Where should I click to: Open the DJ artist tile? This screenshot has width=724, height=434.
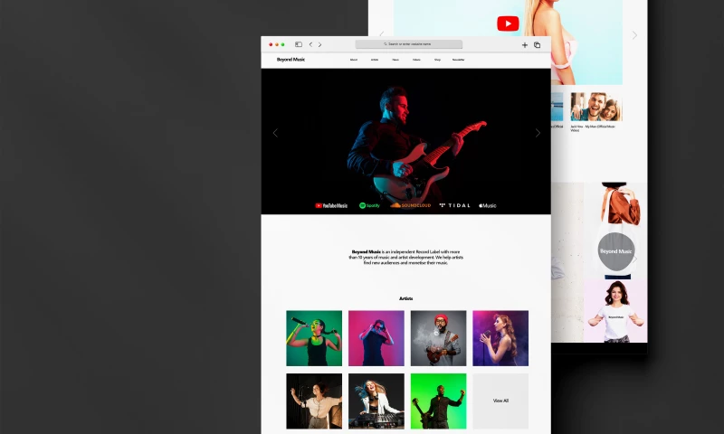376,401
